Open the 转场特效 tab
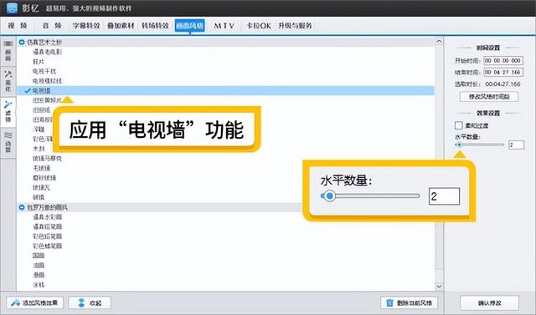 (155, 26)
